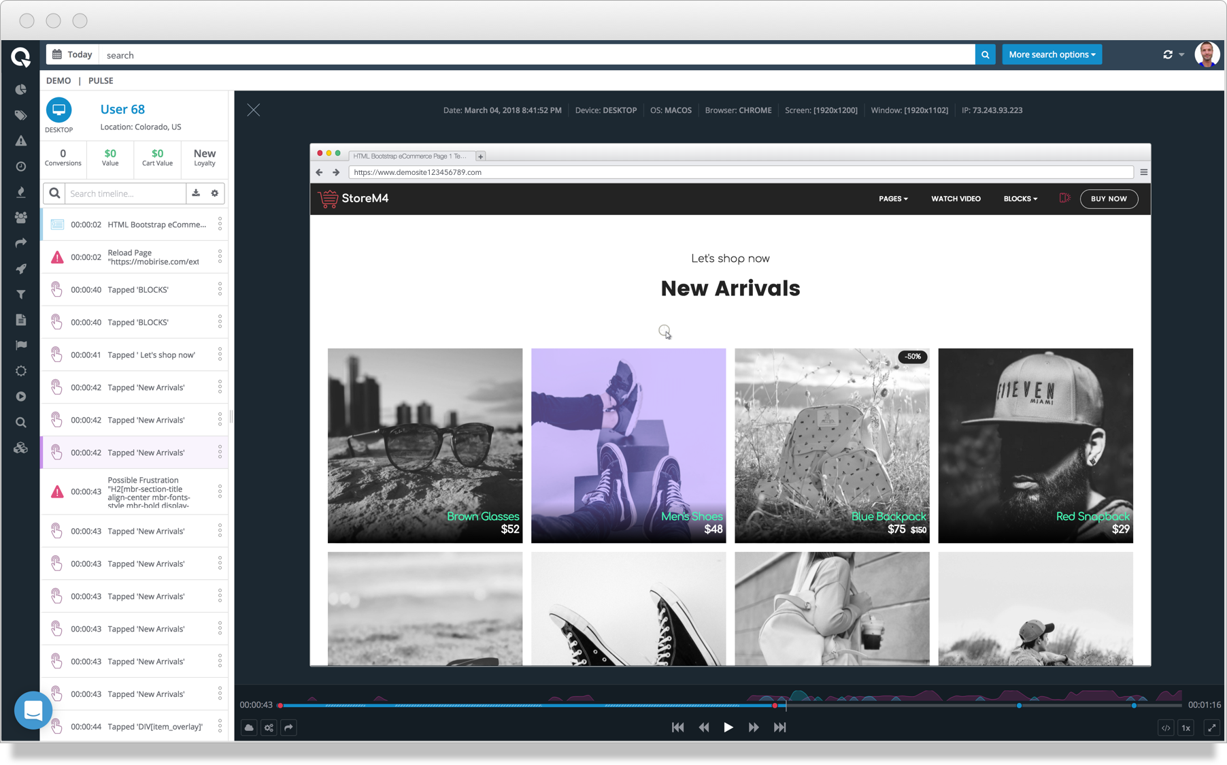Open the funnel filter icon in sidebar

(x=21, y=294)
